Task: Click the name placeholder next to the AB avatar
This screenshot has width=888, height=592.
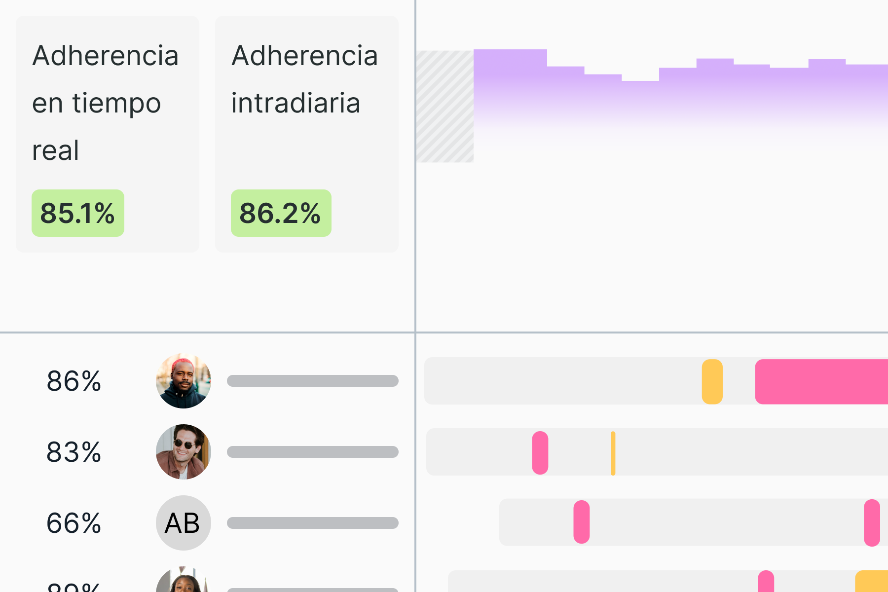Action: 312,523
